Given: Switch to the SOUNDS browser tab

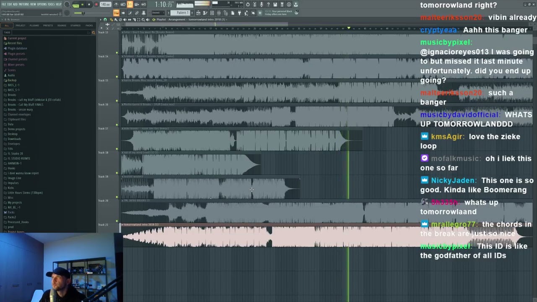Looking at the screenshot, I should tap(62, 26).
